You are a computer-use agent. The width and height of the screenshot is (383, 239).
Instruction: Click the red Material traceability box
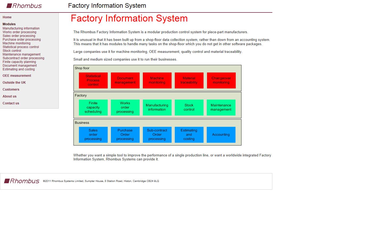(189, 80)
